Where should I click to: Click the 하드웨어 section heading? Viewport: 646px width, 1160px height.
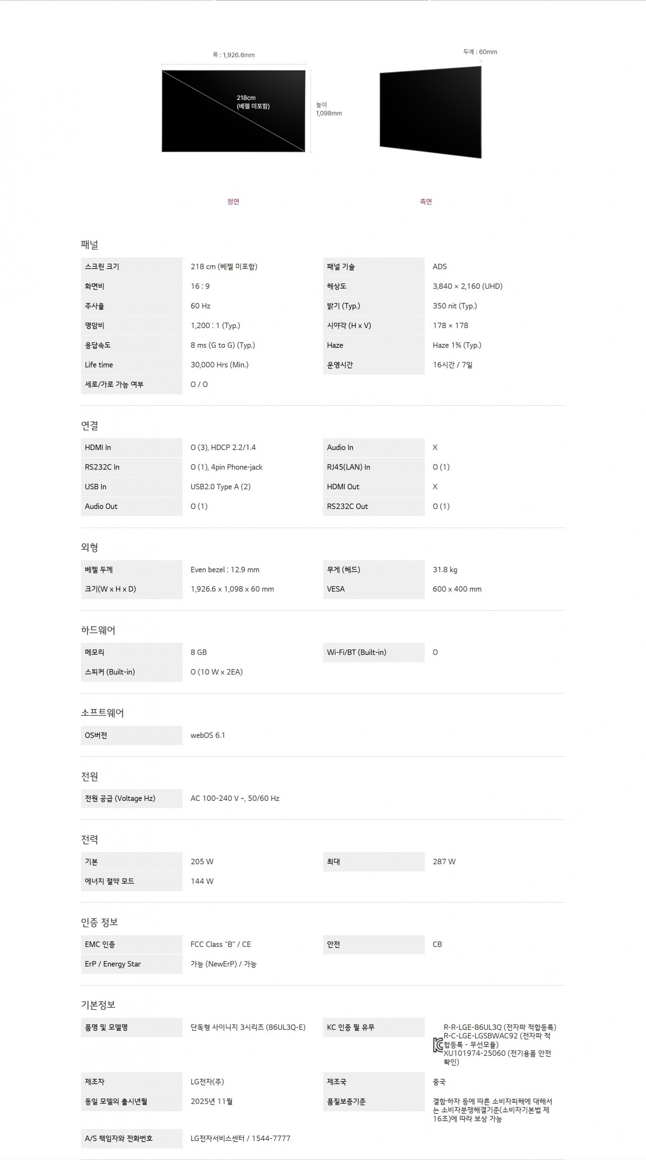(98, 630)
